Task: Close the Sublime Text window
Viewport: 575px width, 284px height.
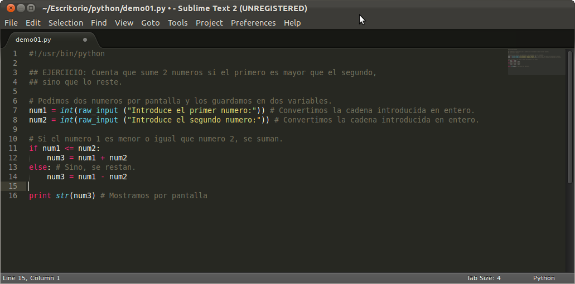Action: click(11, 8)
